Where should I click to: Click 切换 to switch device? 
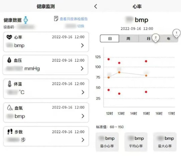[81, 26]
